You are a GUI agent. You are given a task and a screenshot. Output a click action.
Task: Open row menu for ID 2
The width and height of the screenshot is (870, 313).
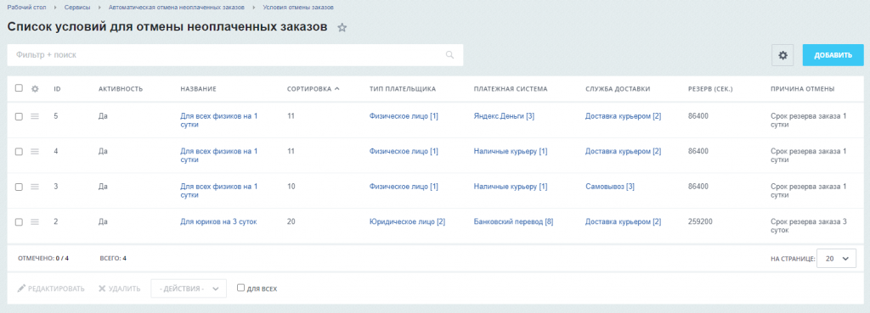click(34, 221)
